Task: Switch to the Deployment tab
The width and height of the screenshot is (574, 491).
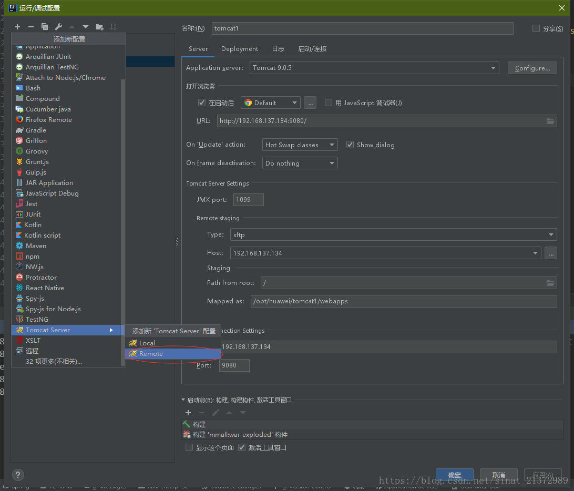Action: 239,49
